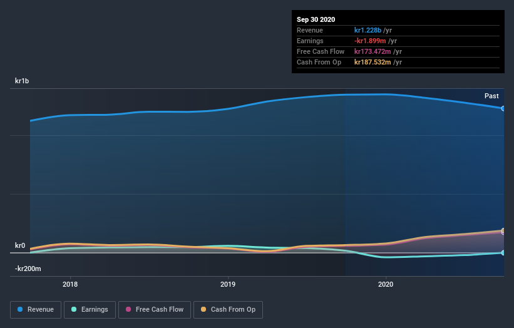Click the -kr1.899m earnings value

[370, 41]
